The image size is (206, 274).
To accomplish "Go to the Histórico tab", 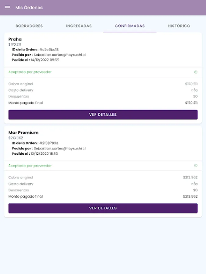I will [x=179, y=26].
